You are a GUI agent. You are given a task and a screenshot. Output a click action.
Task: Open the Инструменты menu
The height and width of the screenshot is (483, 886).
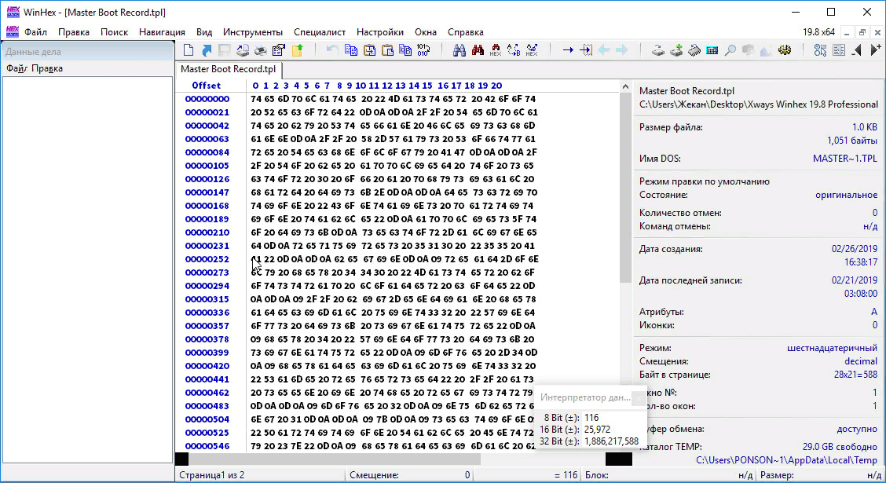point(252,32)
